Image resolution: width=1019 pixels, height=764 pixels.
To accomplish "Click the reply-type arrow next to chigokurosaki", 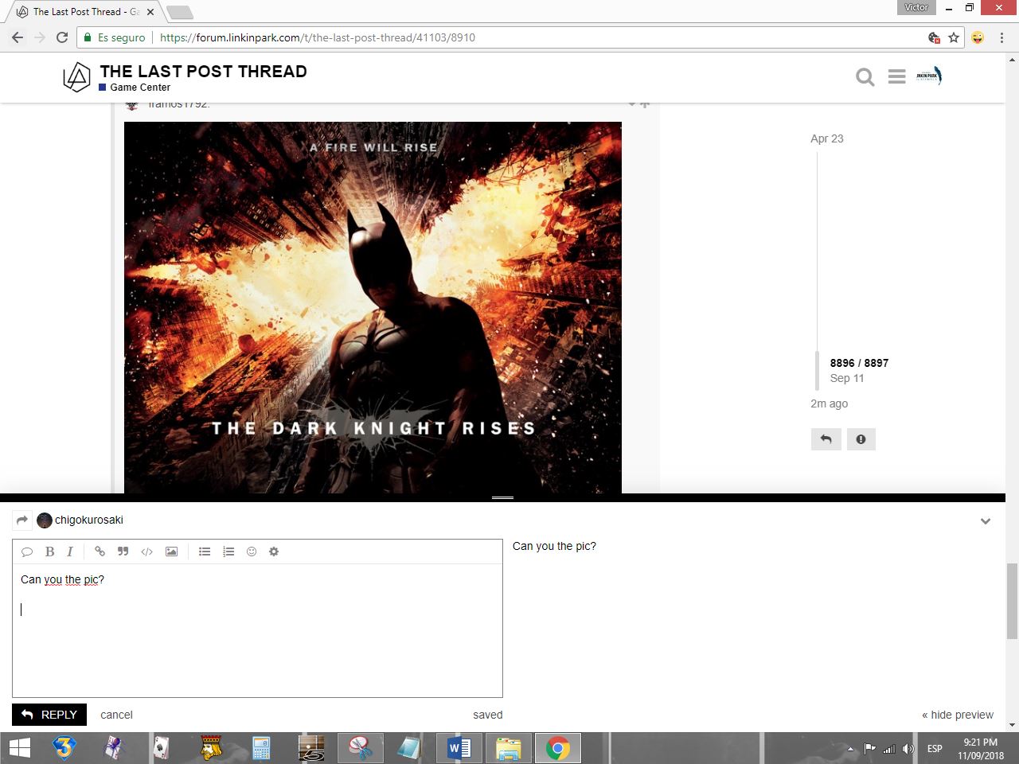I will (22, 520).
